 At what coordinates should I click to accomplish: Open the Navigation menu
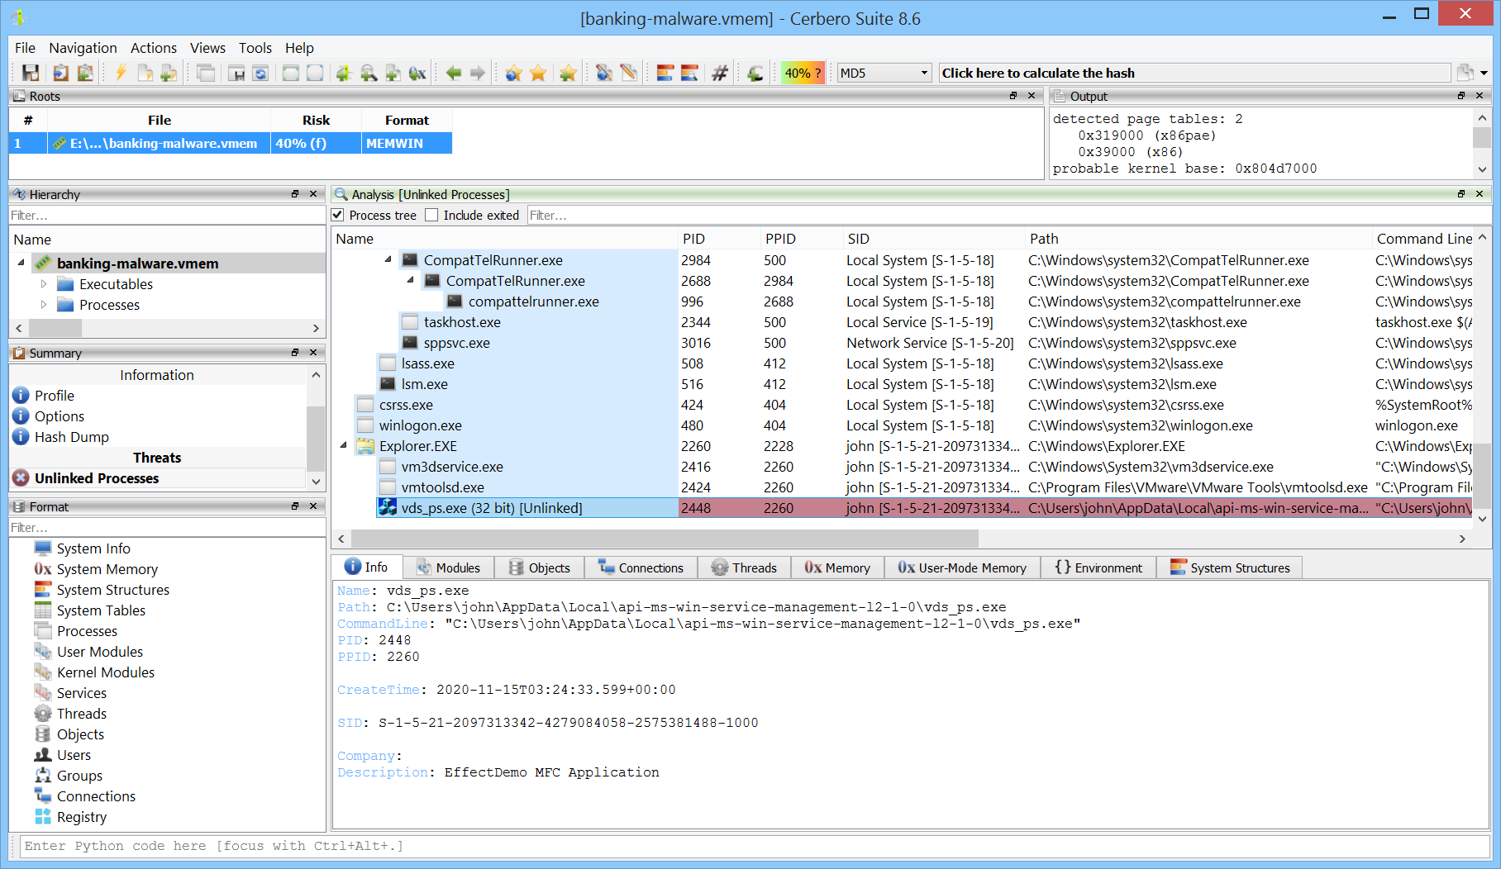pyautogui.click(x=83, y=48)
